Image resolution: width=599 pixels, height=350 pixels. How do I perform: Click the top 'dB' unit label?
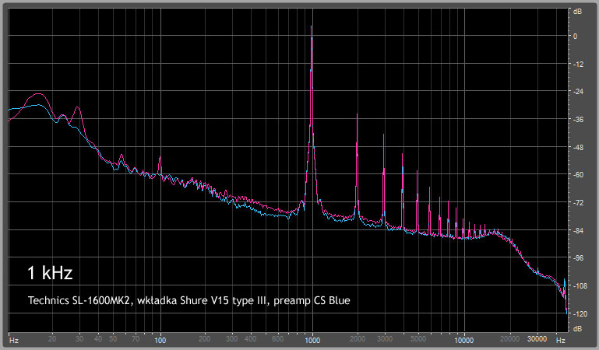(x=578, y=12)
